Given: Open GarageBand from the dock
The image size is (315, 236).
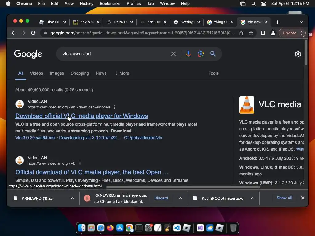Looking at the screenshot, I should (167, 228).
